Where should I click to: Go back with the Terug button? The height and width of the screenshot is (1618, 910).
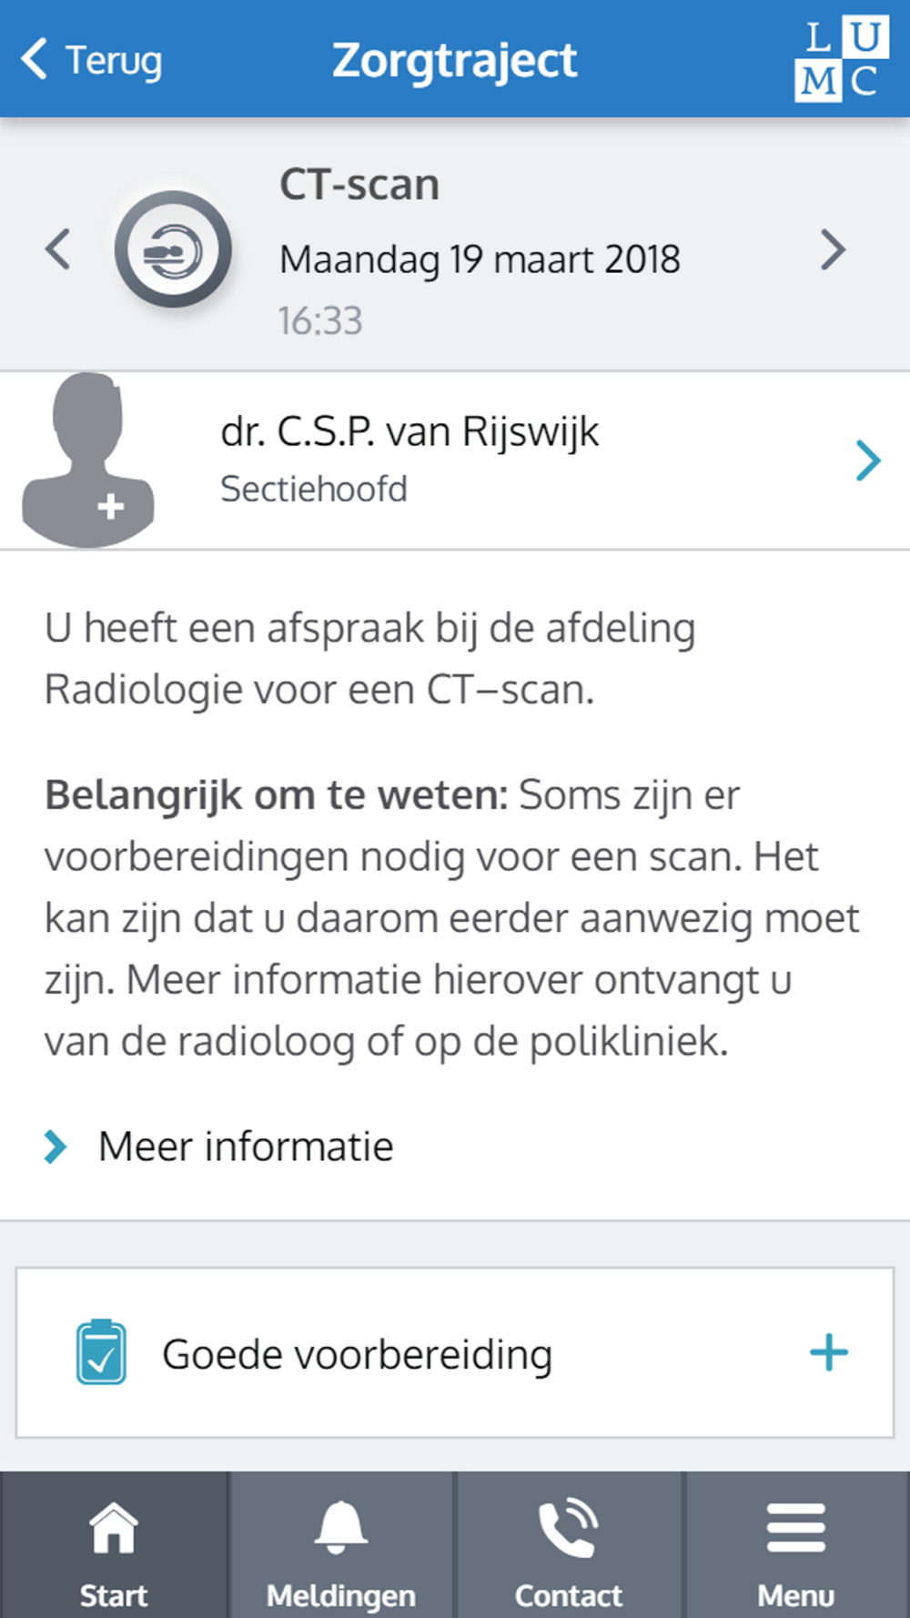pyautogui.click(x=91, y=60)
